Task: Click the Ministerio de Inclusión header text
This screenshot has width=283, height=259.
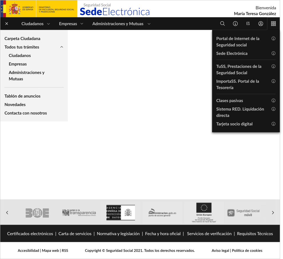Action: 56,10
